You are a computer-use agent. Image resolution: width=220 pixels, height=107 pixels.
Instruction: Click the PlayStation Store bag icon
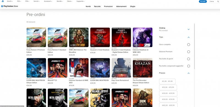(2, 6)
